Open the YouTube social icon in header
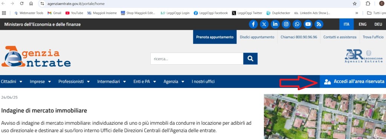The width and height of the screenshot is (386, 139). (308, 24)
